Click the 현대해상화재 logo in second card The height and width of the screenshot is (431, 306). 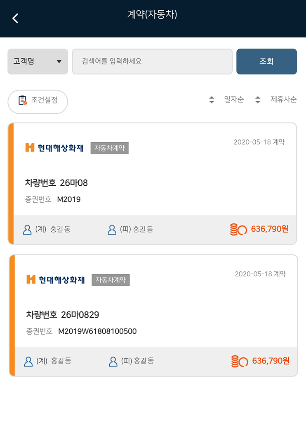click(x=56, y=280)
